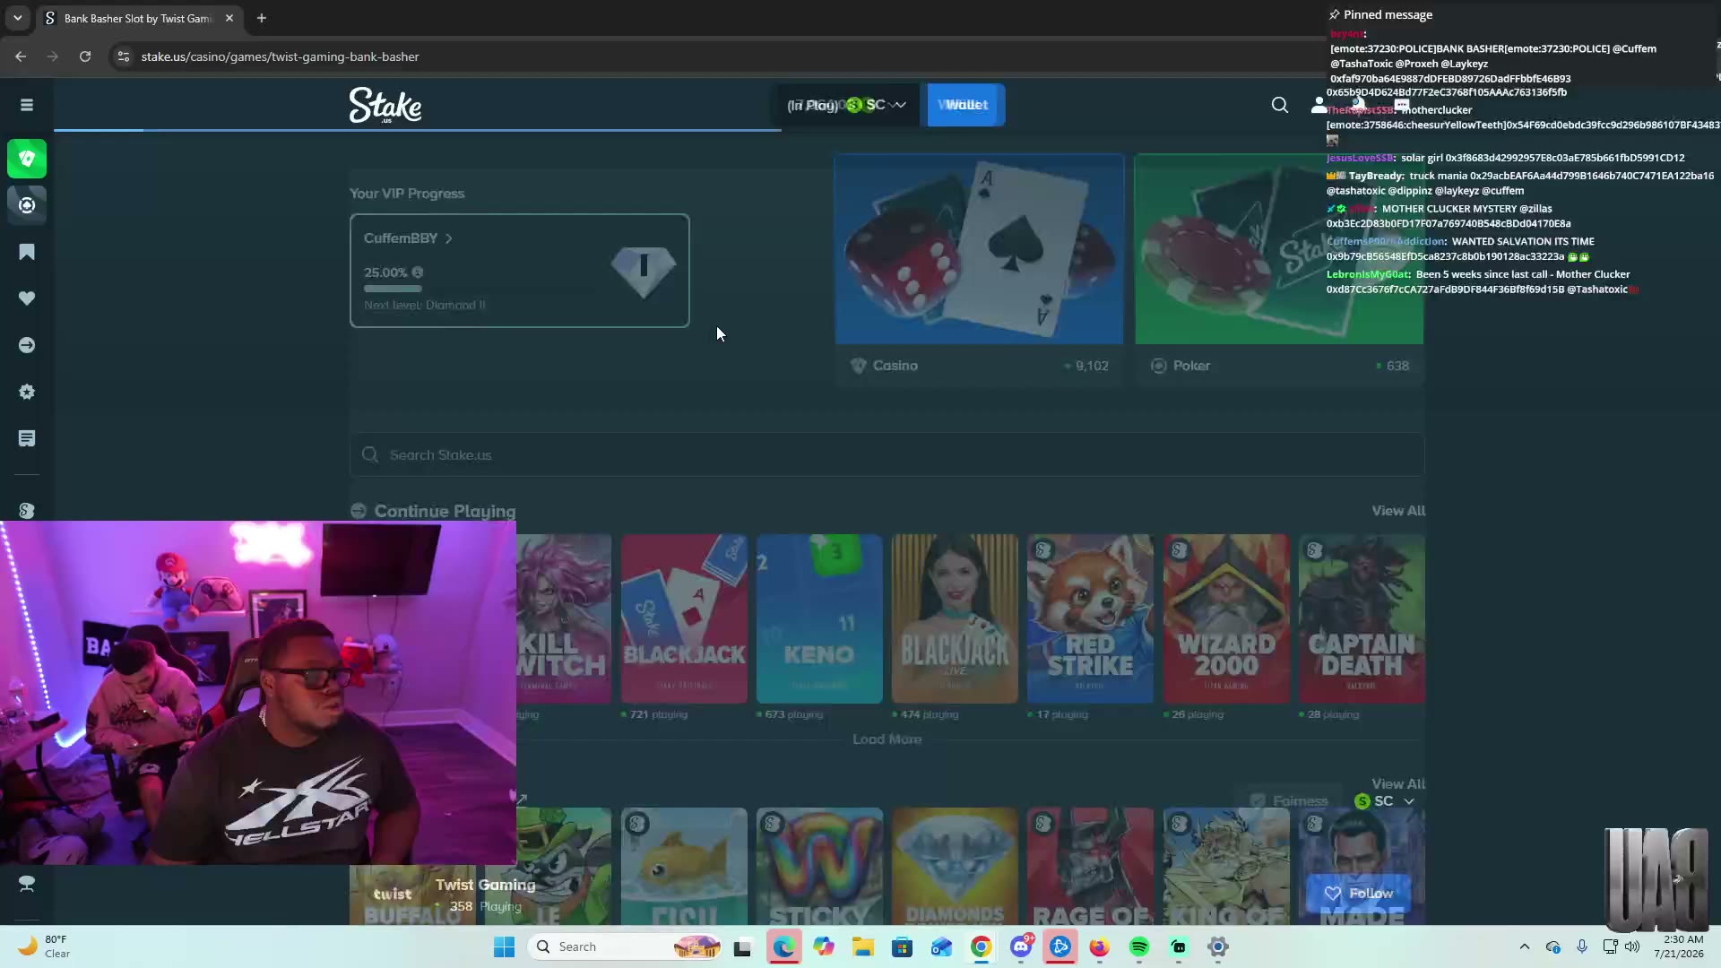Open Microsoft Store from the taskbar
This screenshot has width=1721, height=968.
point(903,946)
